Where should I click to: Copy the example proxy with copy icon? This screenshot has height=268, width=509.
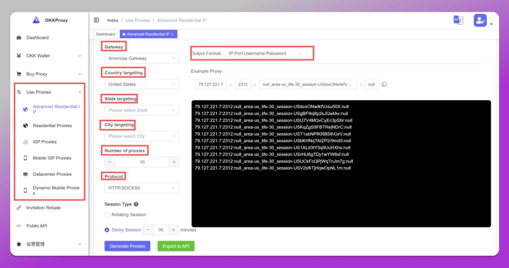(384, 84)
